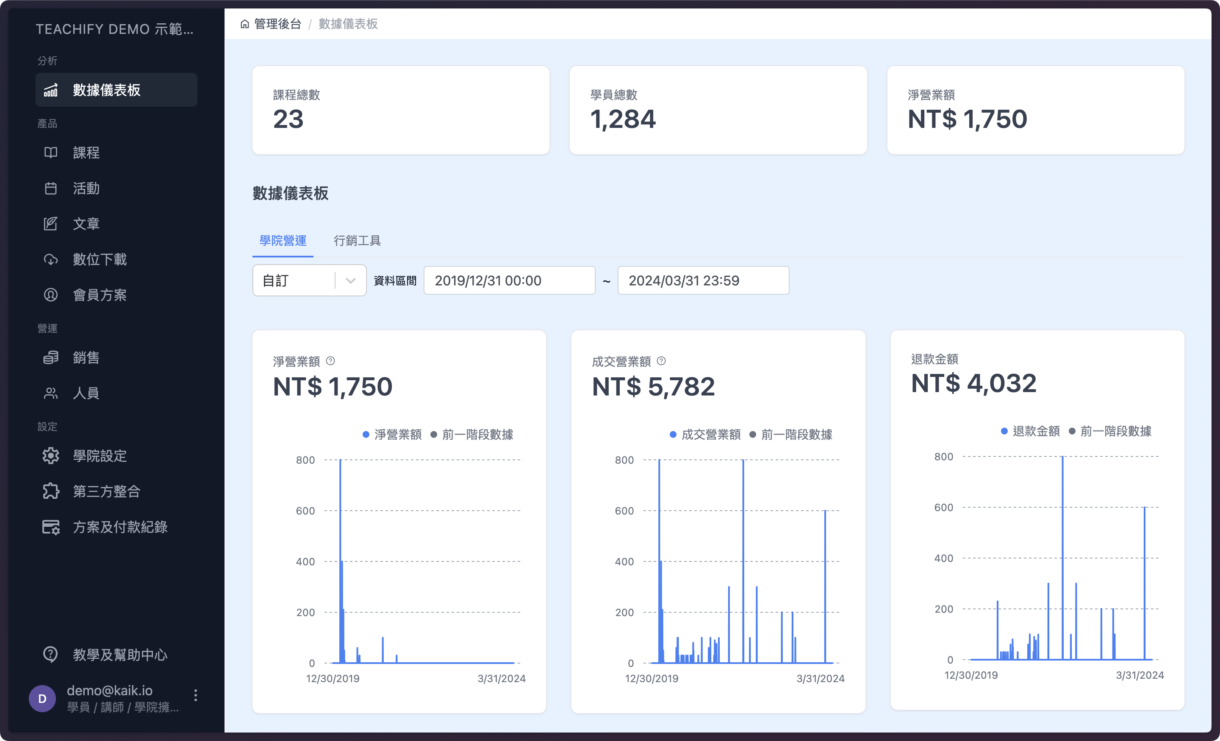This screenshot has width=1220, height=741.
Task: Click the cloud download icon beside 數位下載
Action: 50,260
